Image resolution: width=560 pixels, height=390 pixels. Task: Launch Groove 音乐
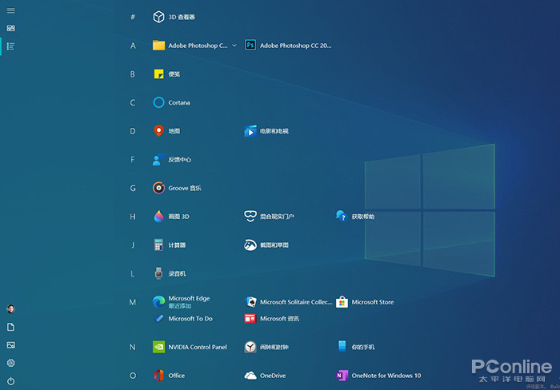[x=177, y=188]
